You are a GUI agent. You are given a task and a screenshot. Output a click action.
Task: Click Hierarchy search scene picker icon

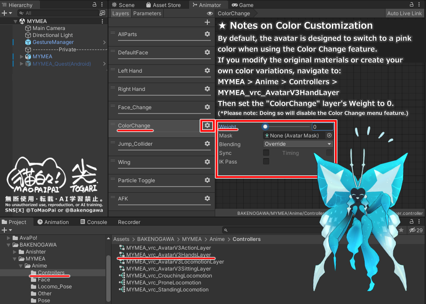pos(102,13)
